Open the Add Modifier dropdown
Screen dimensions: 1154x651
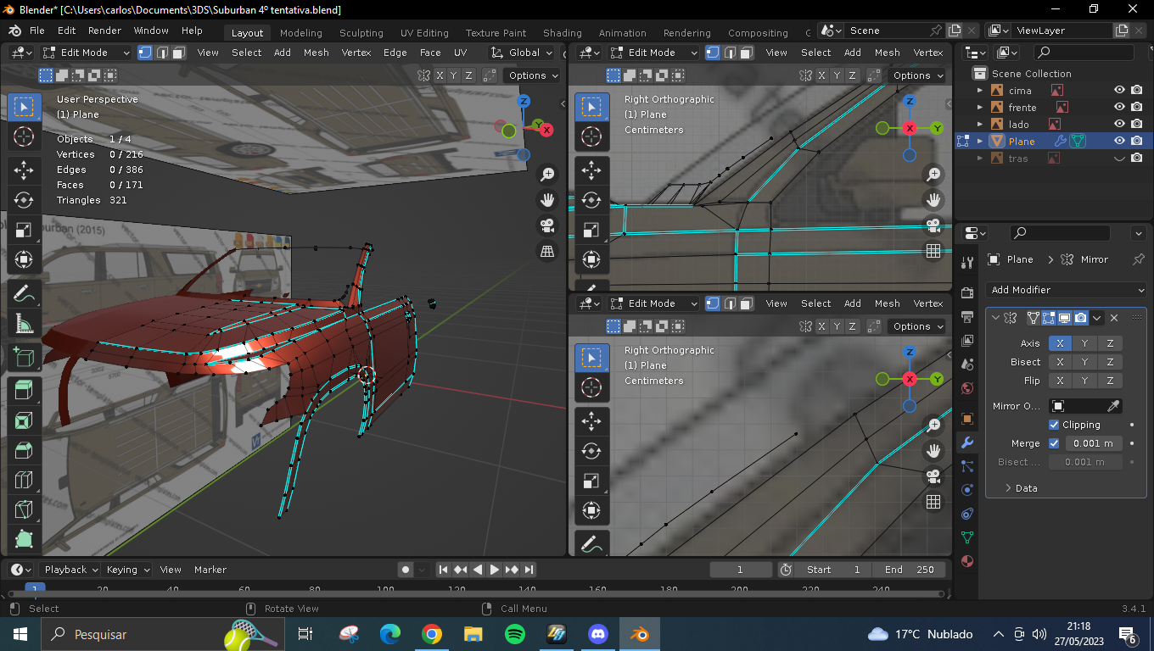click(1067, 290)
